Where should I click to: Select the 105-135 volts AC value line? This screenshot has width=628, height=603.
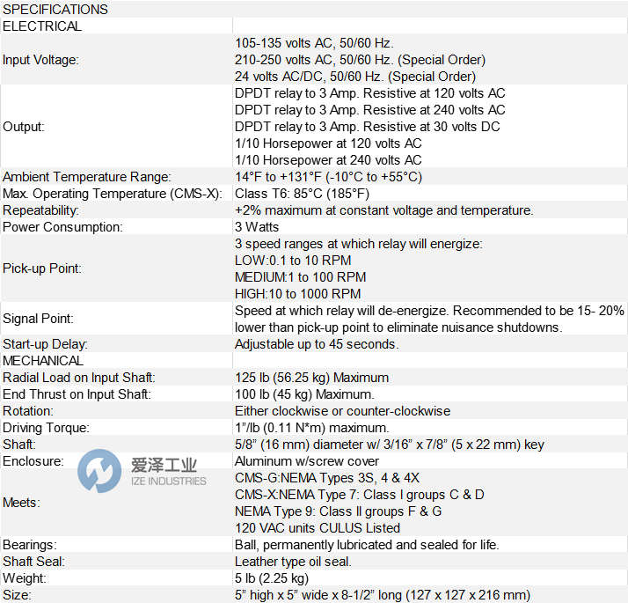click(314, 43)
